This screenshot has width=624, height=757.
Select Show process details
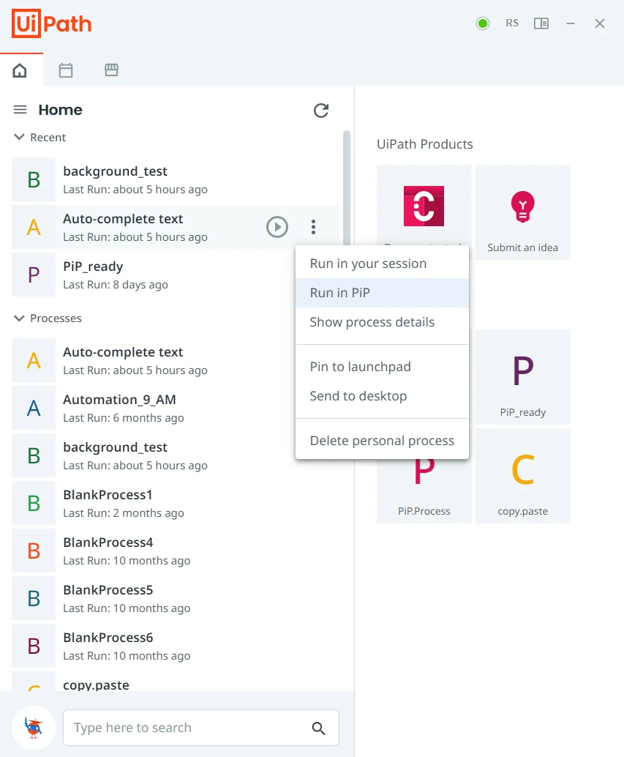pyautogui.click(x=382, y=322)
